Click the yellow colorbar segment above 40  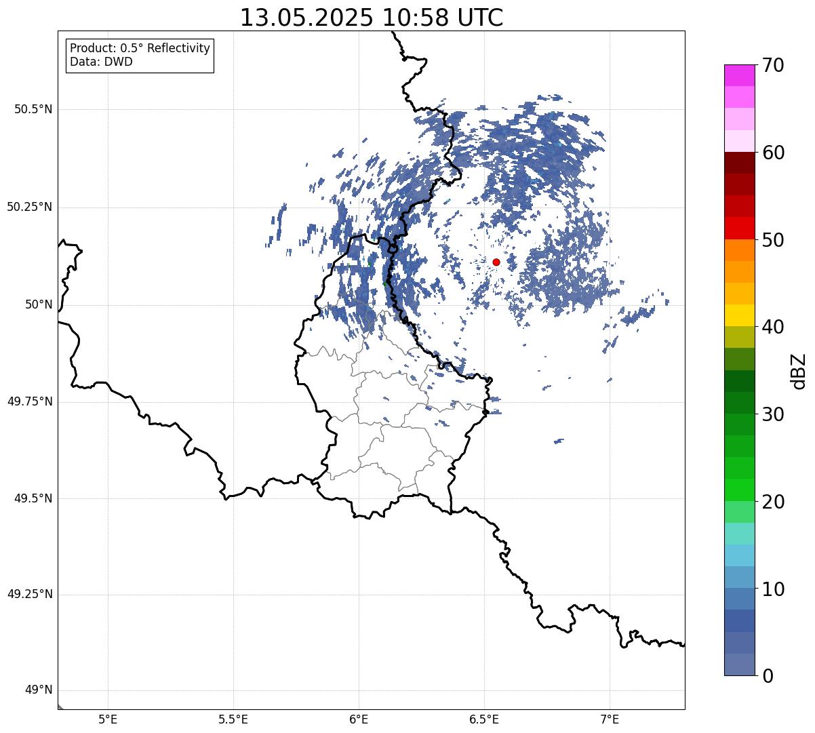pyautogui.click(x=739, y=315)
